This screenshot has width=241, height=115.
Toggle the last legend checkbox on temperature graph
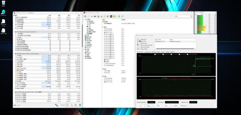(187, 54)
